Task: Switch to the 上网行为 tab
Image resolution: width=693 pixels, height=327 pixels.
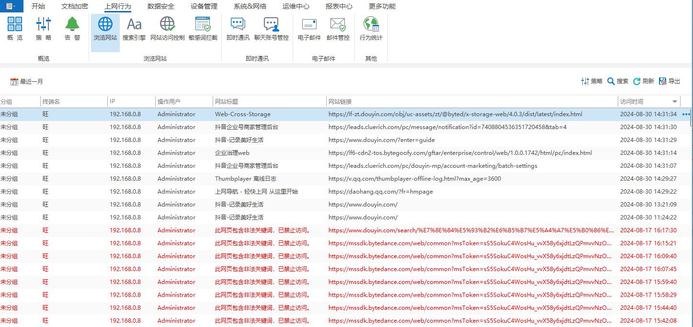Action: [118, 6]
